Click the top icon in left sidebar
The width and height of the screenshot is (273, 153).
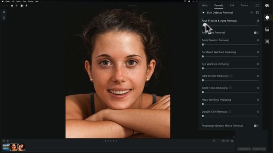pos(4,12)
